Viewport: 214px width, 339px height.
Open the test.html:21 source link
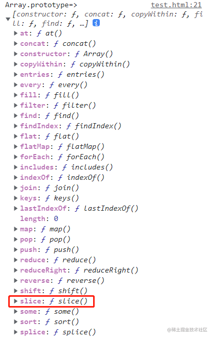coord(176,5)
